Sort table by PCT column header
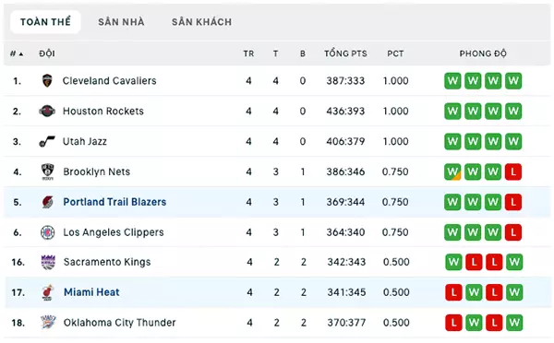This screenshot has width=554, height=343. tap(395, 53)
